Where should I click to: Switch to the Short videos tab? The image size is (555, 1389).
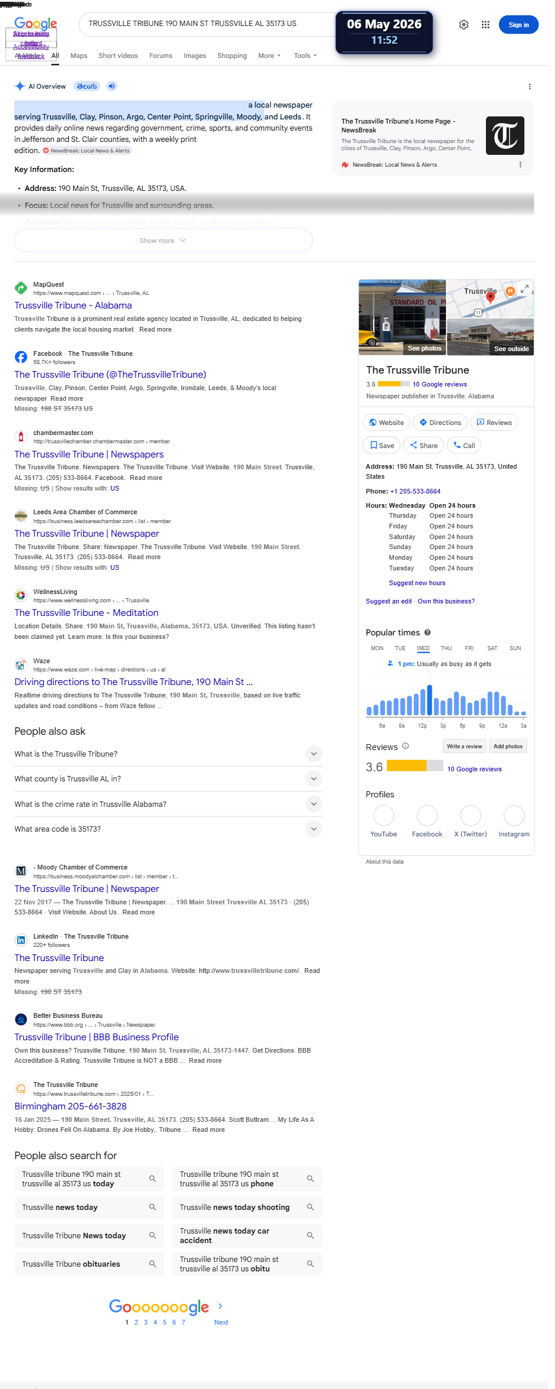click(x=118, y=56)
